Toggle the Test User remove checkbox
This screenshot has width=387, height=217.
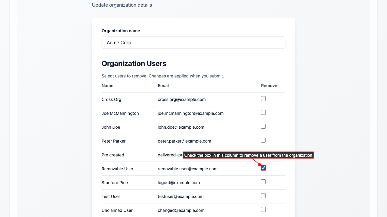tap(263, 196)
